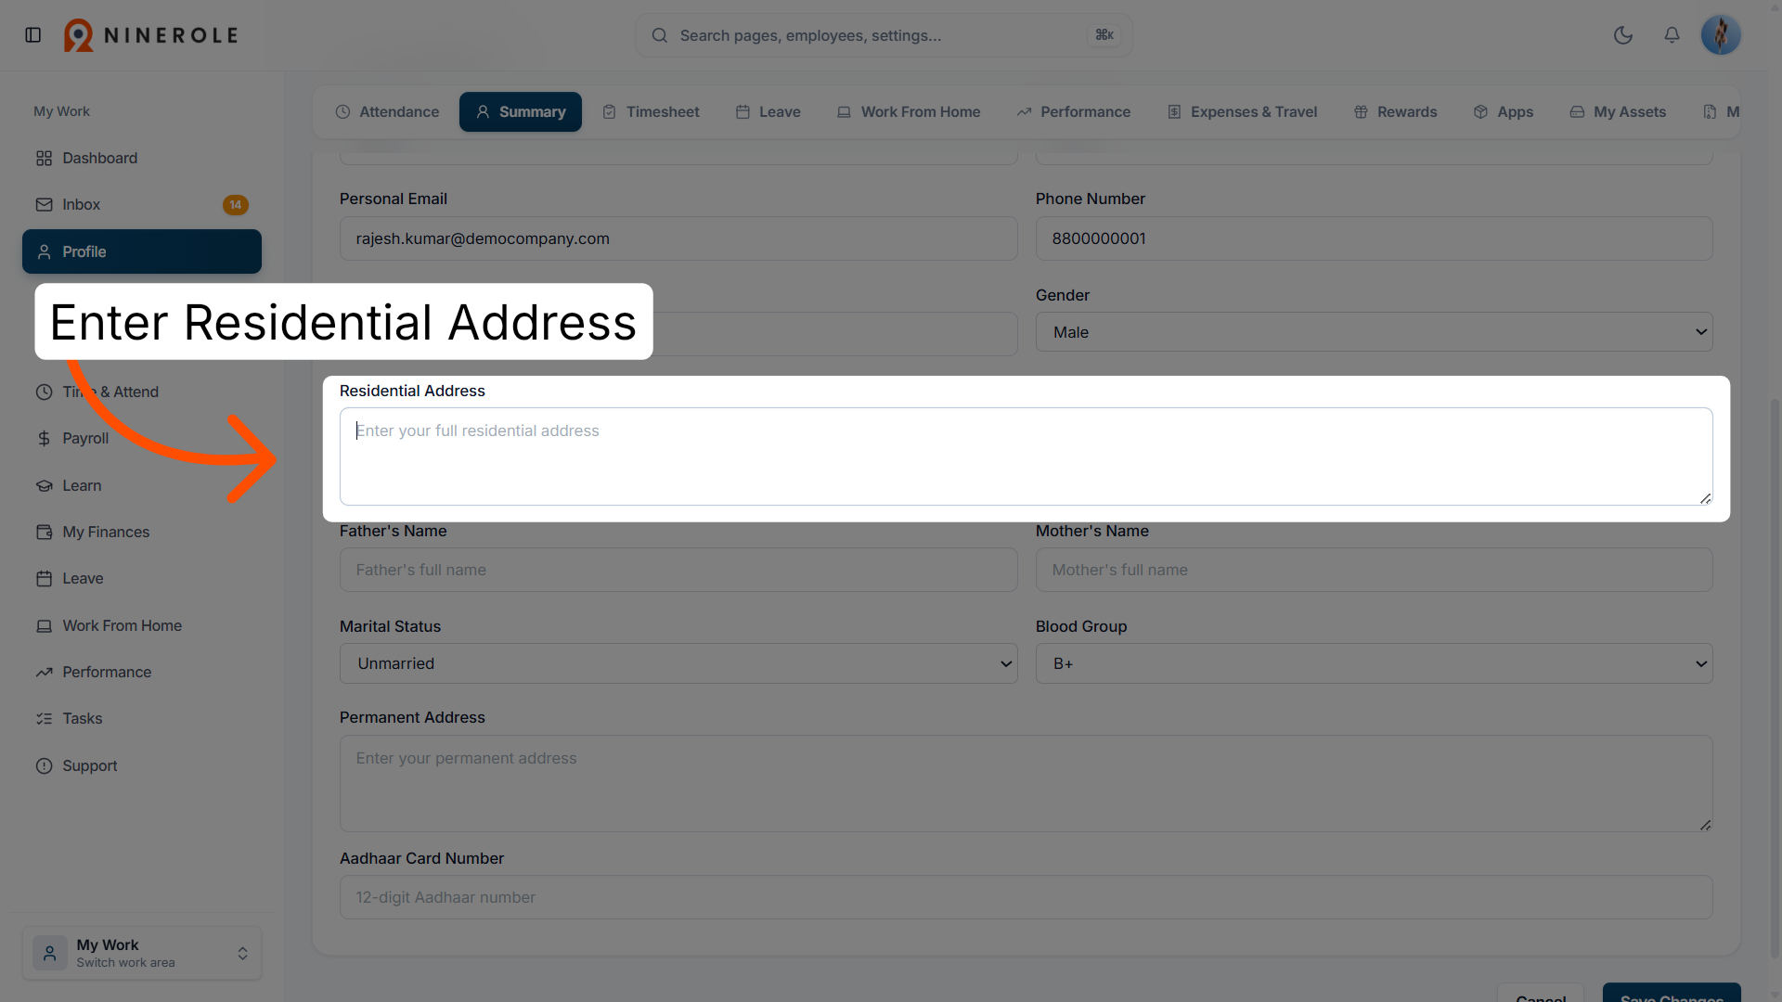Open Payroll in sidebar

[142, 438]
